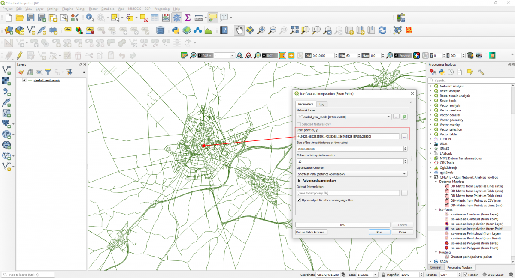Click Run as Batch Process button
The height and width of the screenshot is (278, 515).
click(312, 232)
